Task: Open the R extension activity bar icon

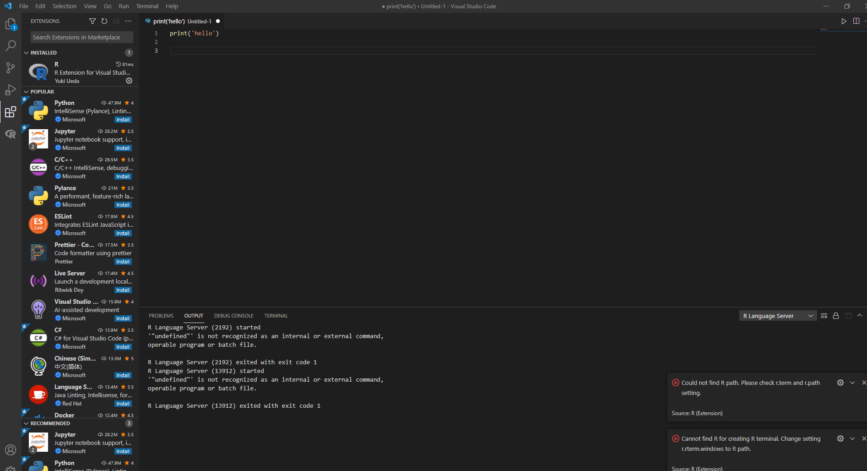Action: pyautogui.click(x=11, y=134)
